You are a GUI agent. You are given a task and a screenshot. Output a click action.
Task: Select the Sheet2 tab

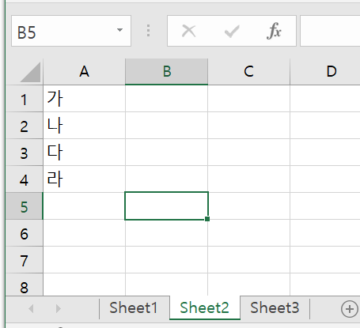point(205,307)
